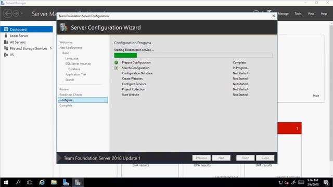
Task: Switch to TFS Configuration taskbar icon
Action: click(78, 182)
